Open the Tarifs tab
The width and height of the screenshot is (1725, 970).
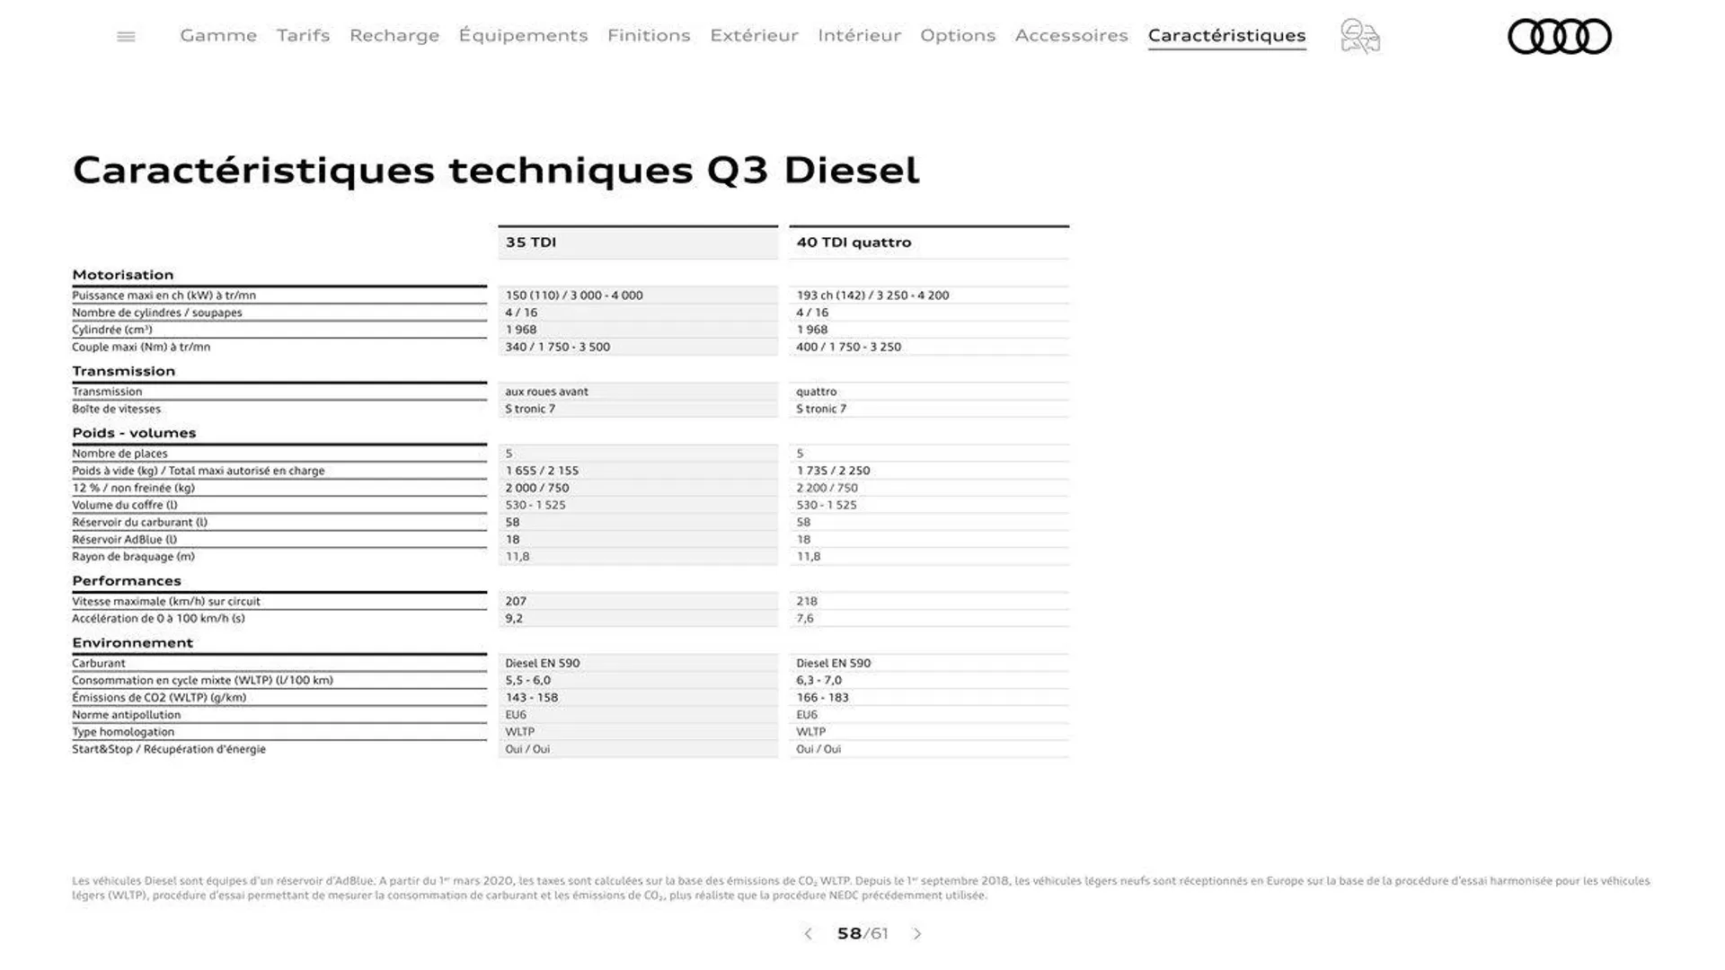[303, 35]
